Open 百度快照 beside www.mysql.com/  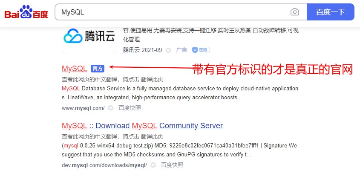[x=130, y=108]
